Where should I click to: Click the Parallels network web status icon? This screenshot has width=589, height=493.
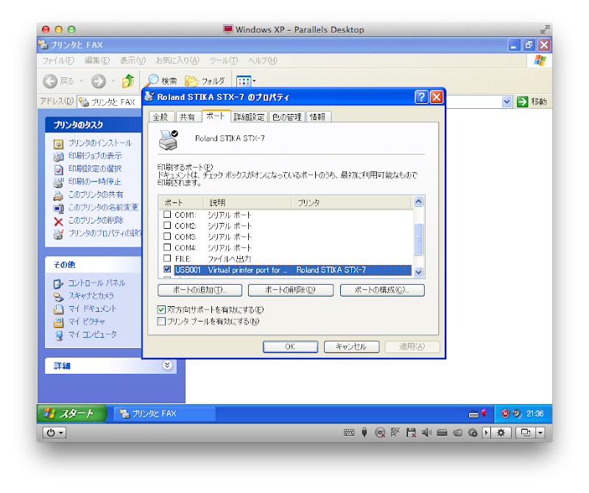click(395, 433)
